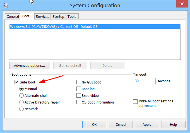190x133 pixels.
Task: Choose the Alternate shell option
Action: (x=21, y=95)
